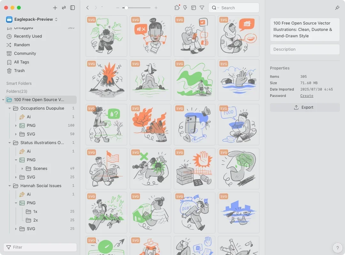Open the Eaglepack-Preview library switcher

32,19
